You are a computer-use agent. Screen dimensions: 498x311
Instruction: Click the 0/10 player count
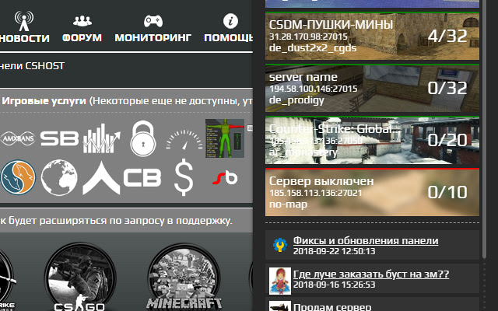coord(447,192)
